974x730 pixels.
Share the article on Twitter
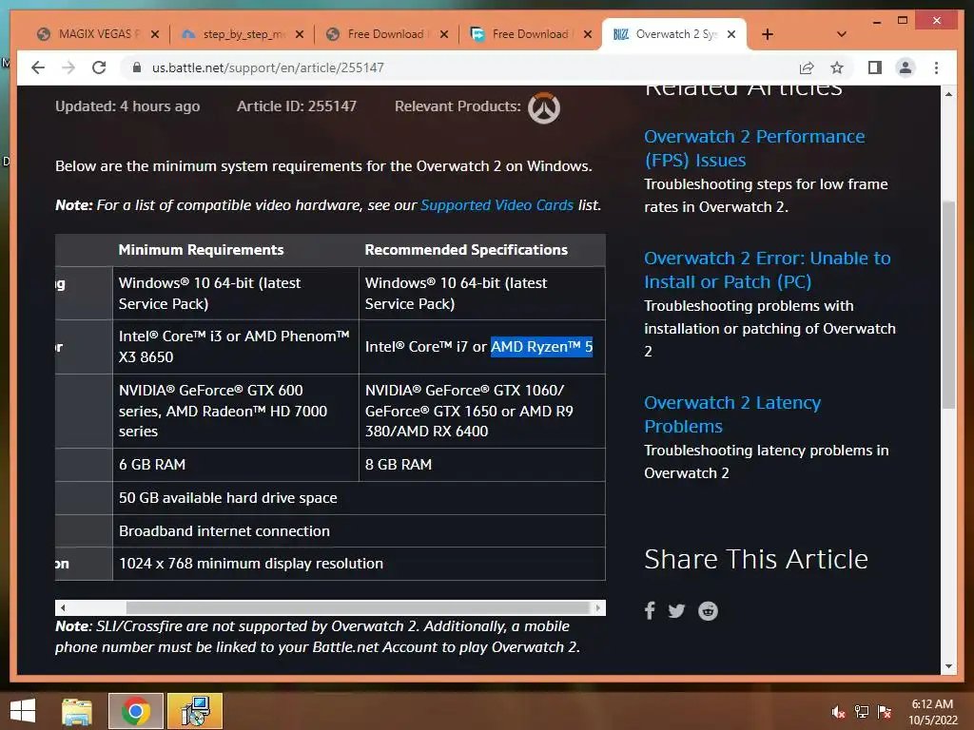676,611
